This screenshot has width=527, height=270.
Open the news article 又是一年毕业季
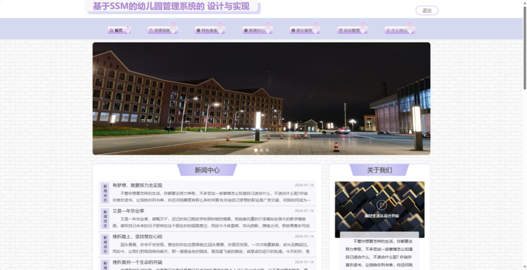(x=128, y=211)
